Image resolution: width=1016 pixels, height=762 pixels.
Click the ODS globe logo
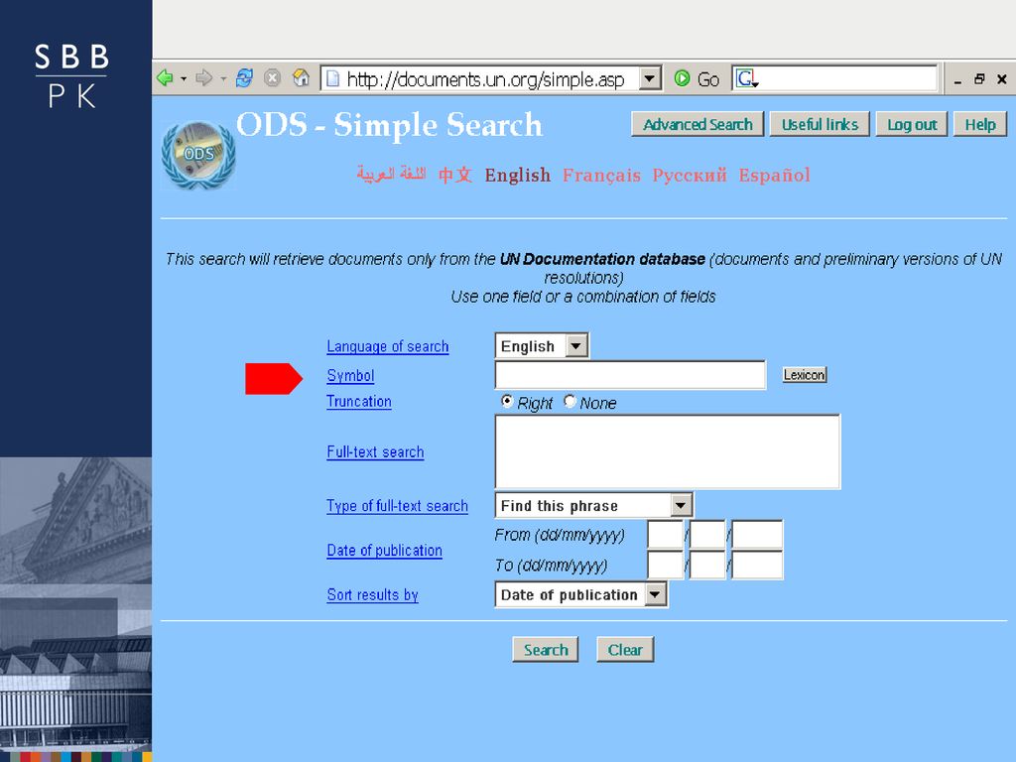198,156
